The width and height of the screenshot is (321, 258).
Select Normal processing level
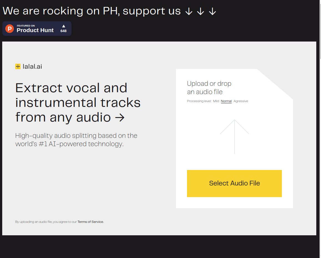[226, 101]
